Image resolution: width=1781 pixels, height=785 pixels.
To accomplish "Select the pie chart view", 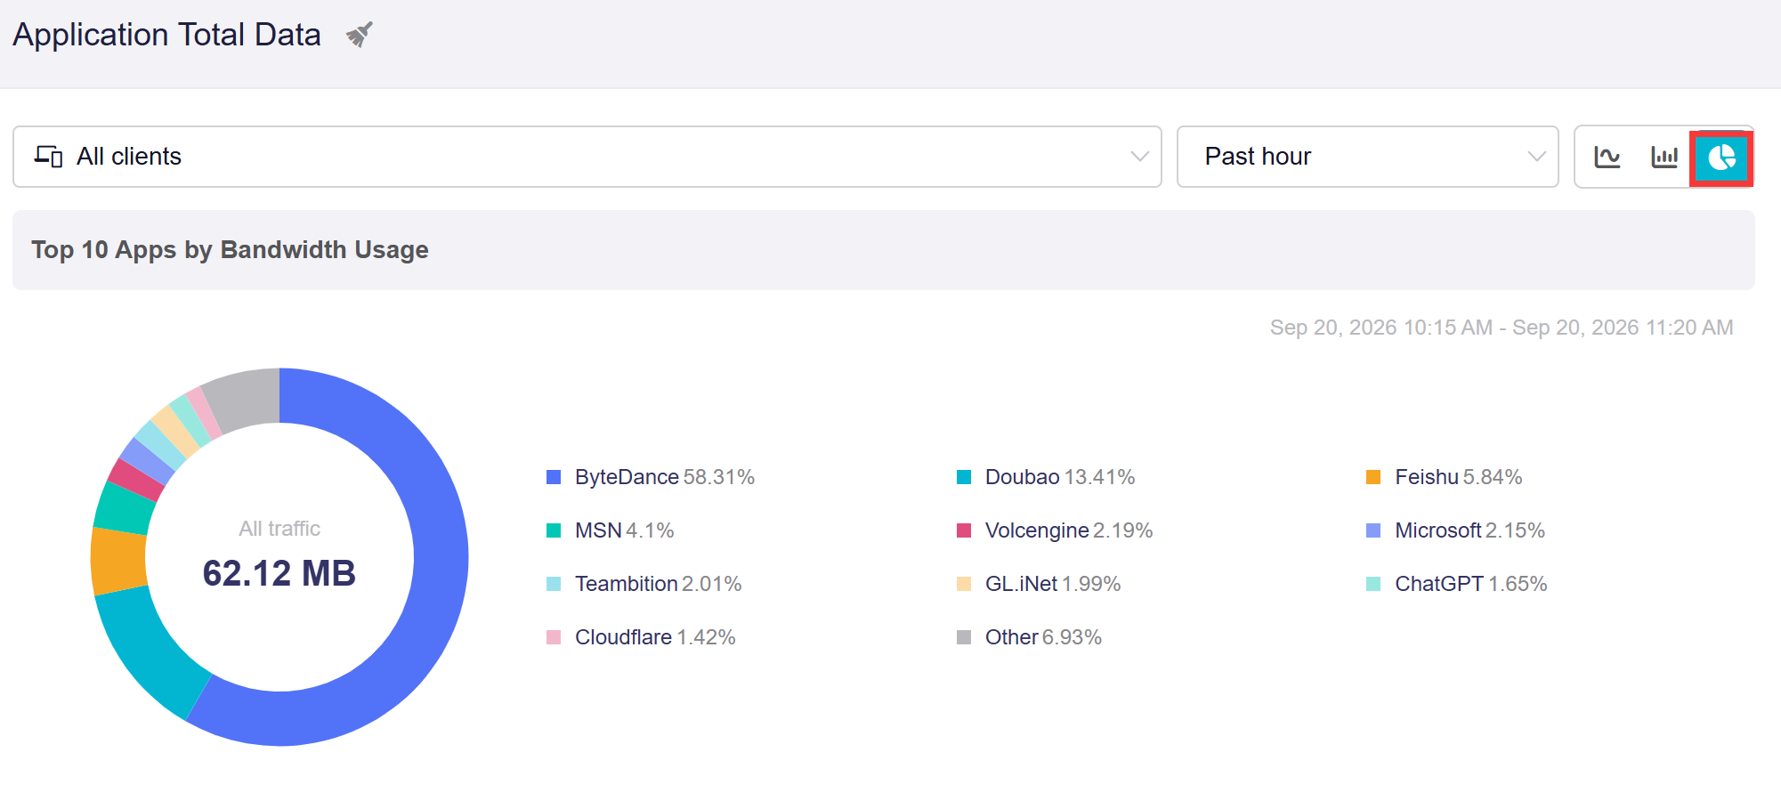I will tap(1721, 158).
